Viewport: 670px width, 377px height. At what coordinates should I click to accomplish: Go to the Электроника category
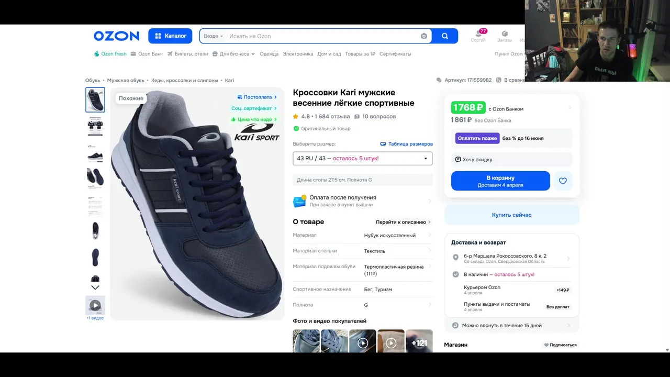pyautogui.click(x=298, y=54)
